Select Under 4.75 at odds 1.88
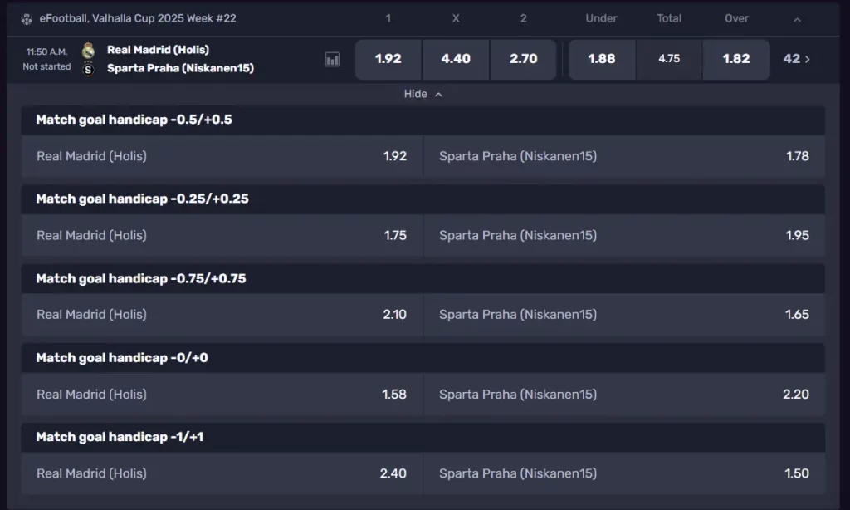850x510 pixels. tap(601, 59)
